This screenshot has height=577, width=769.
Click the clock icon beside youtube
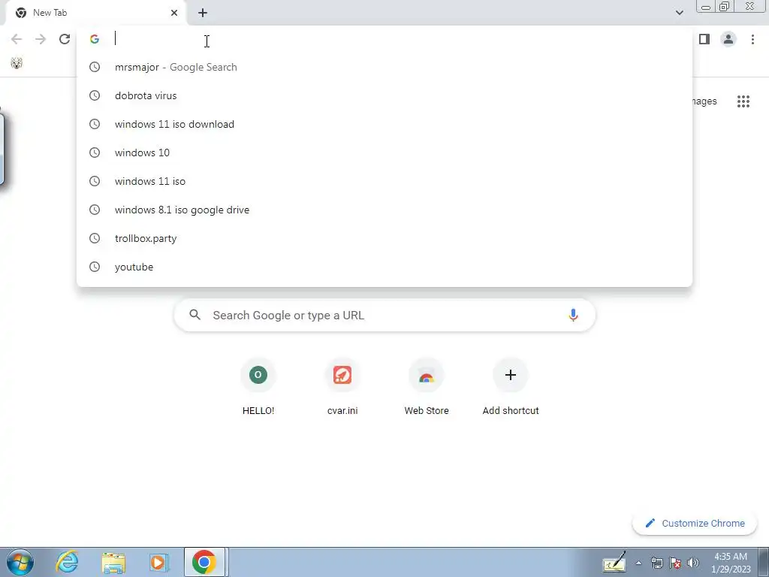(x=95, y=267)
